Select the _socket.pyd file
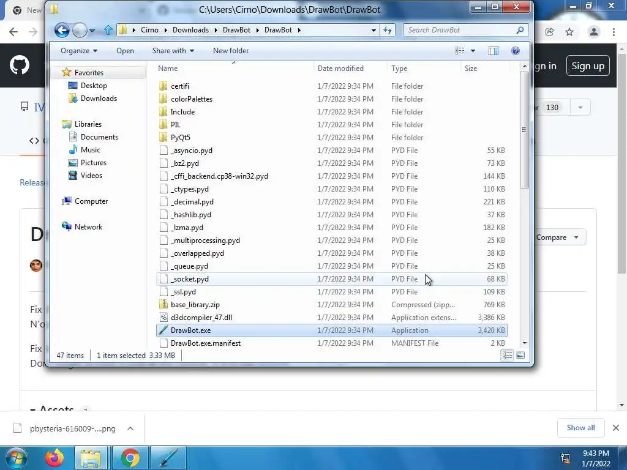 pos(332,278)
